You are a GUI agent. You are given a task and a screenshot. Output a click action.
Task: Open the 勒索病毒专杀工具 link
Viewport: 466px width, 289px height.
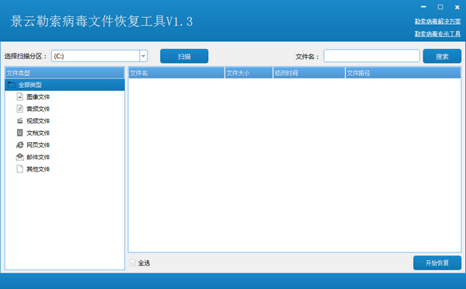[438, 33]
